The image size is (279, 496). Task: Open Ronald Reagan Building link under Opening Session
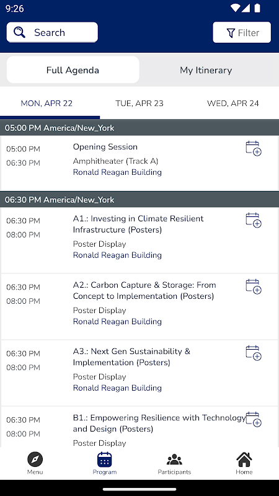point(117,172)
